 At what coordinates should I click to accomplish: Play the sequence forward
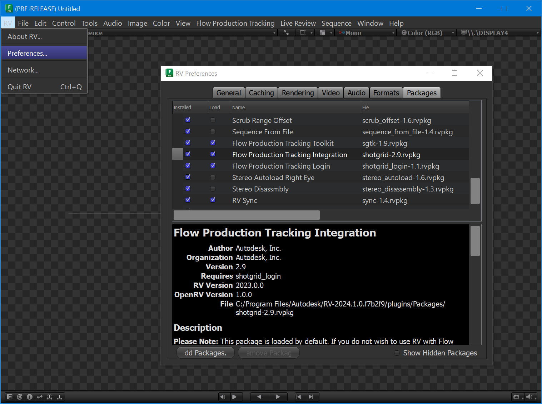(x=278, y=396)
